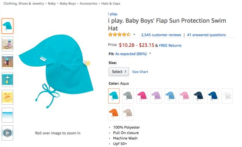View 2,545 customer reviews
The image size is (242, 147).
(161, 35)
